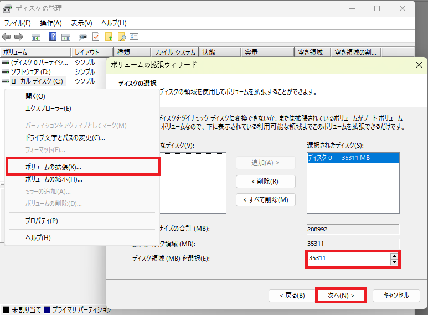The width and height of the screenshot is (428, 315).
Task: Click the ボリューム column header
Action: [35, 52]
